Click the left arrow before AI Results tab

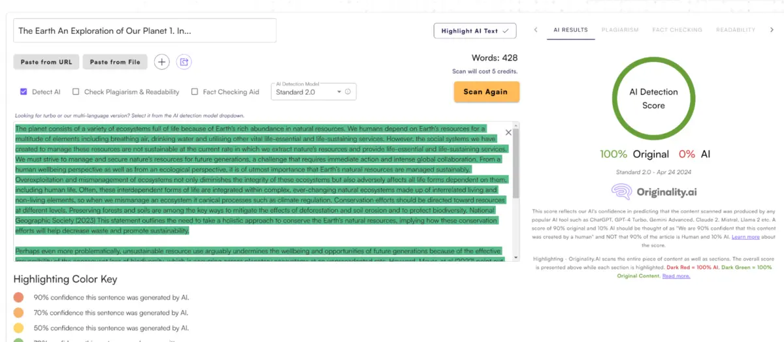point(536,30)
